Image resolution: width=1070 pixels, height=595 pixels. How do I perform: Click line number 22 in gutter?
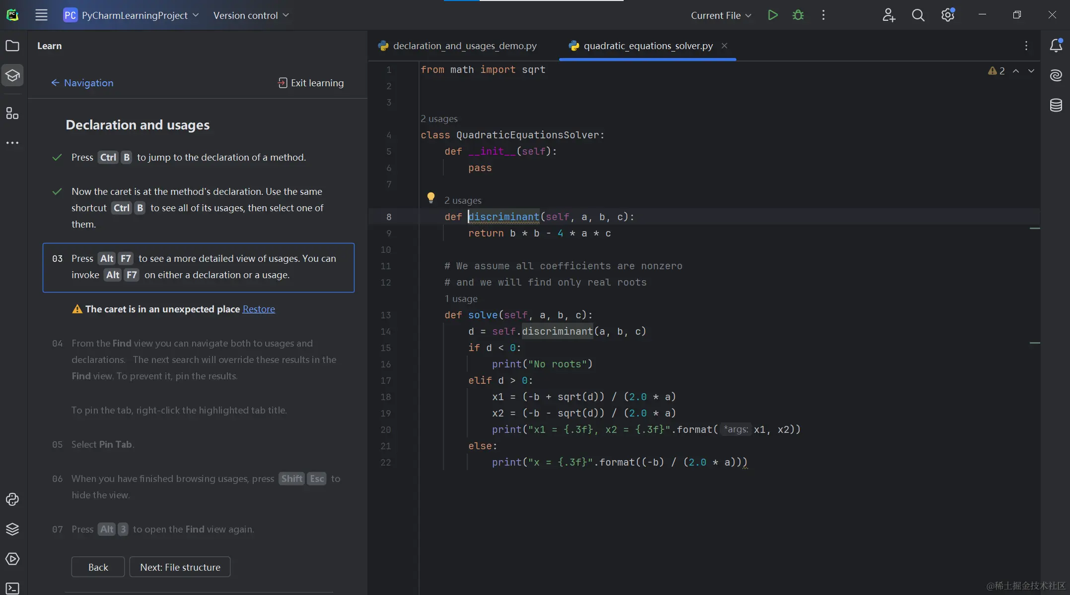pos(386,462)
